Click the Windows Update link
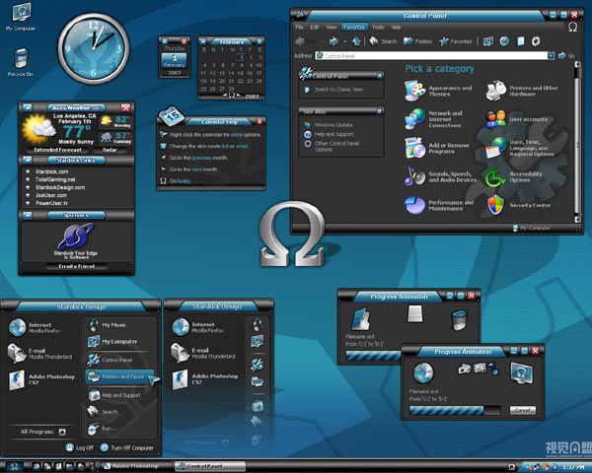 point(329,125)
